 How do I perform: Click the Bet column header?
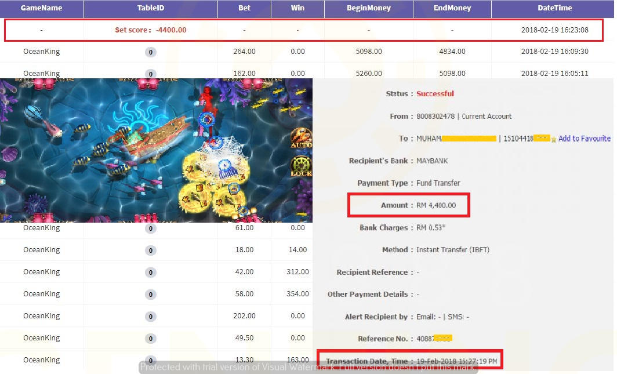[x=244, y=9]
